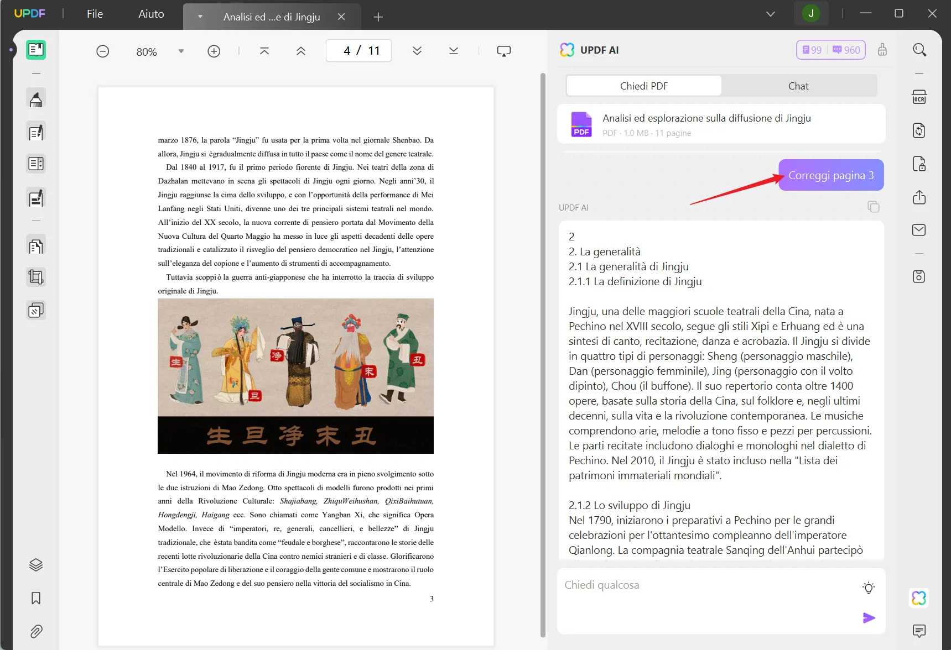
Task: Show the Layers panel
Action: (36, 565)
